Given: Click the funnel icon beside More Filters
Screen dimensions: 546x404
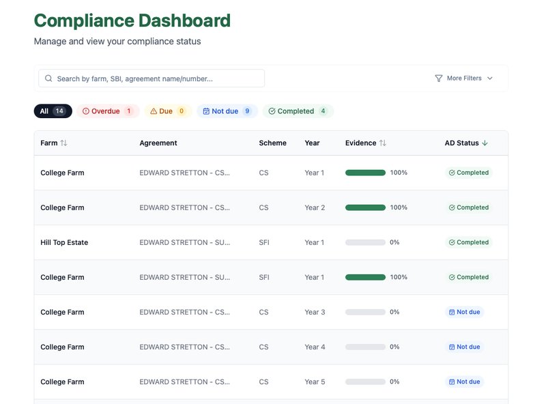Looking at the screenshot, I should coord(439,78).
